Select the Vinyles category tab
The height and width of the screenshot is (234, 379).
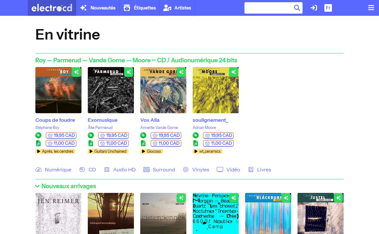(x=196, y=170)
